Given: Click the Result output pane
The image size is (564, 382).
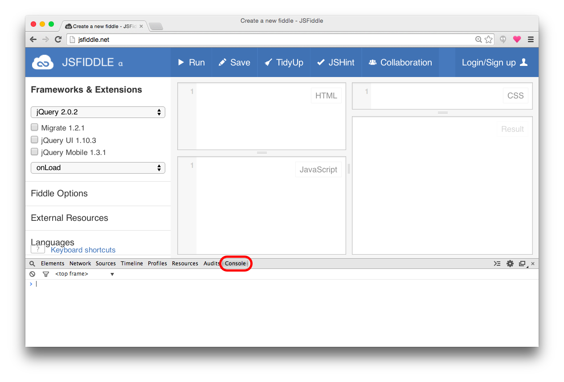Looking at the screenshot, I should click(x=442, y=185).
